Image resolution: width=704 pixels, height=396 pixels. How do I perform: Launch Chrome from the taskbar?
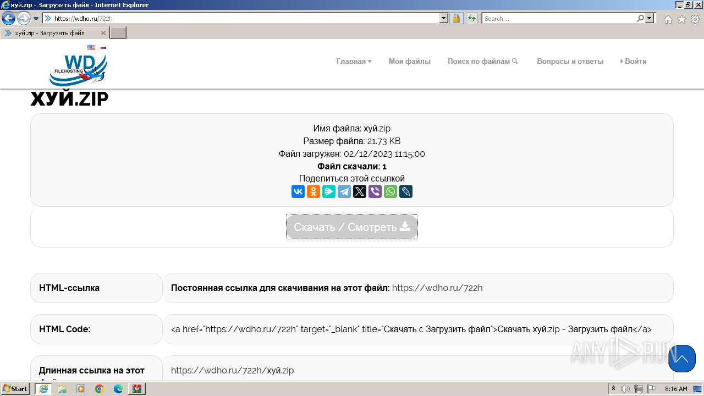point(100,389)
